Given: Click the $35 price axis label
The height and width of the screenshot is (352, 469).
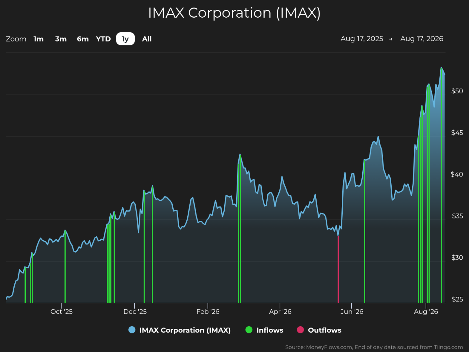Looking at the screenshot, I should point(457,216).
